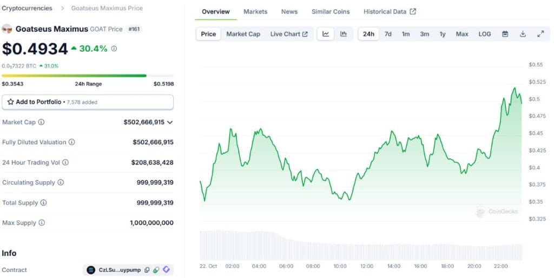Click info icon beside Max Supply
The image size is (554, 278).
point(42,223)
